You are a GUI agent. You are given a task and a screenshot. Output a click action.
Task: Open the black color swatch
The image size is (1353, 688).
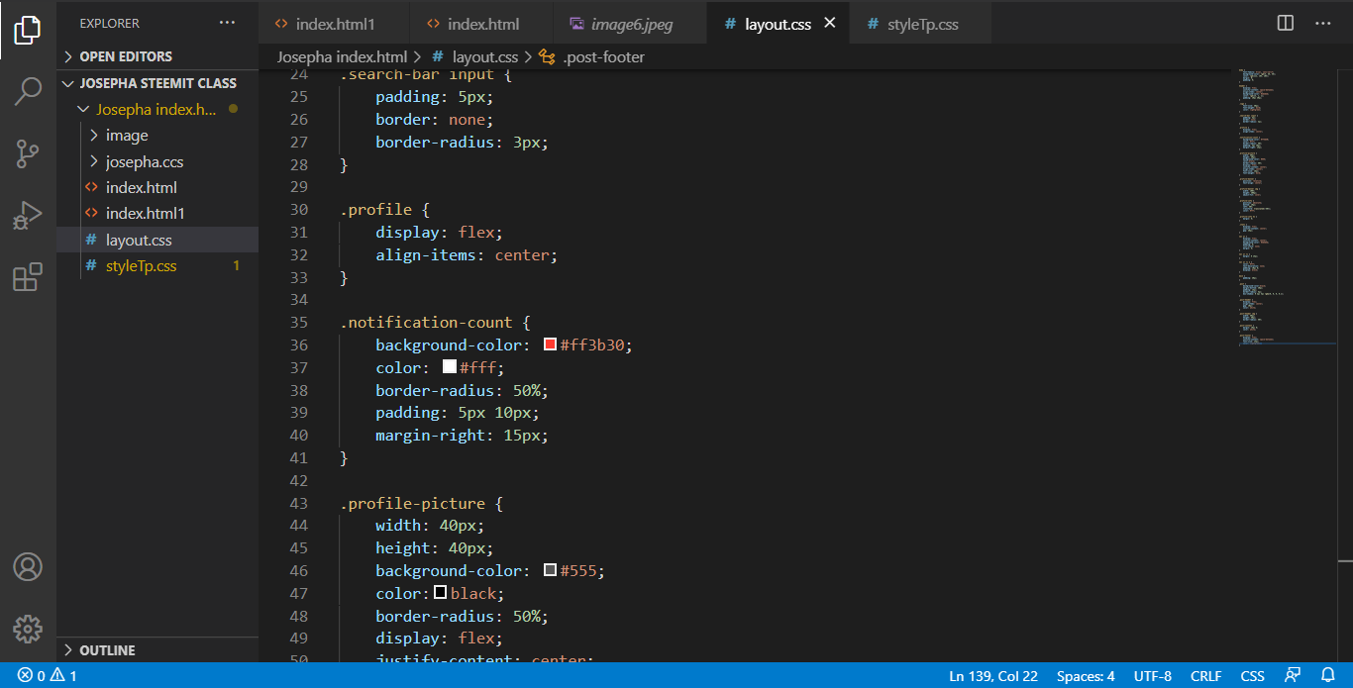(441, 592)
